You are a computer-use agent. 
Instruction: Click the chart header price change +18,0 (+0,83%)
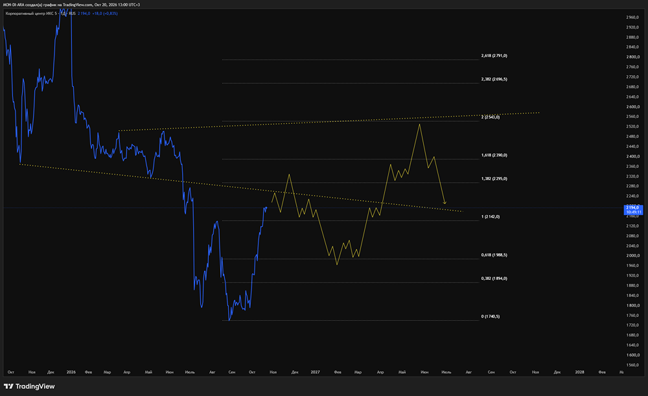105,14
